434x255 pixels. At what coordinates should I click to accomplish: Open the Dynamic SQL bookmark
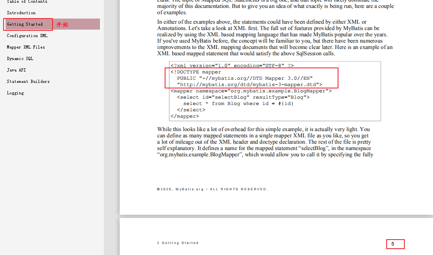click(20, 59)
